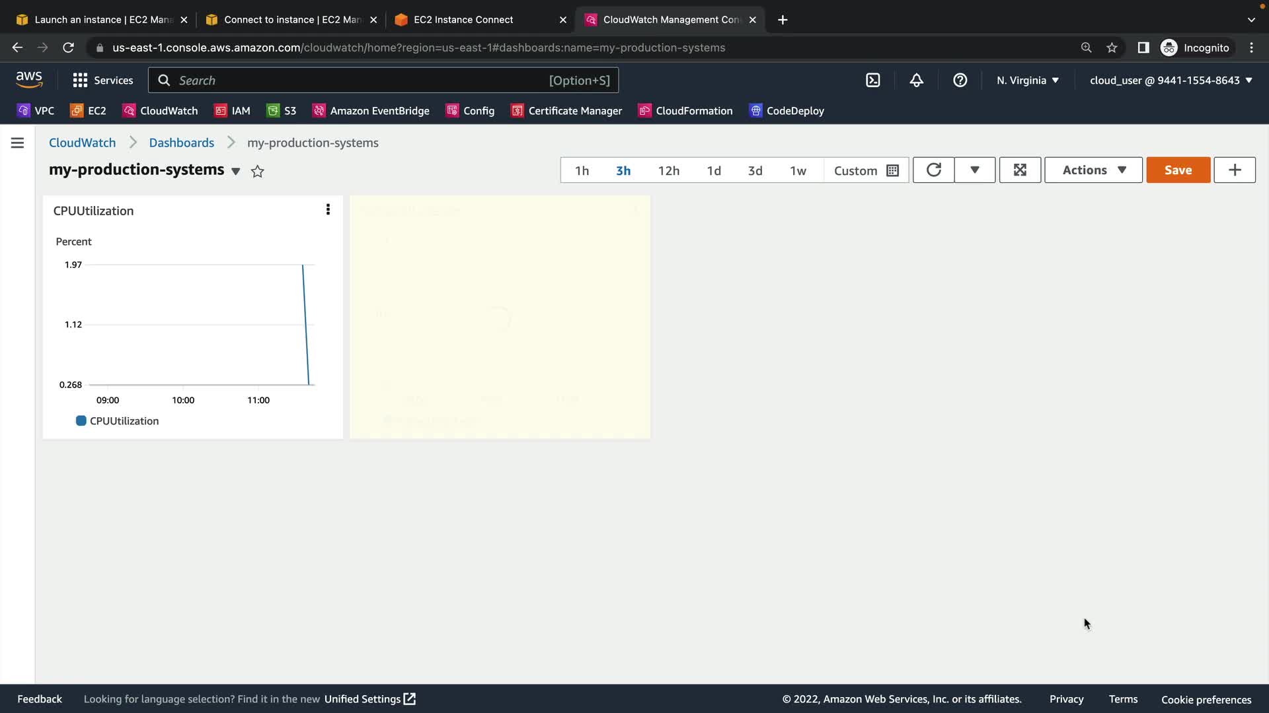Open the Services menu
This screenshot has width=1269, height=713.
click(x=102, y=80)
